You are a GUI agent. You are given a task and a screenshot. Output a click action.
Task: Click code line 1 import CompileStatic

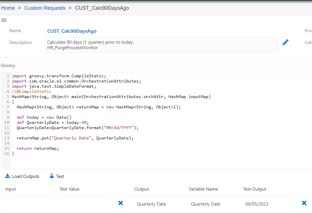(59, 76)
